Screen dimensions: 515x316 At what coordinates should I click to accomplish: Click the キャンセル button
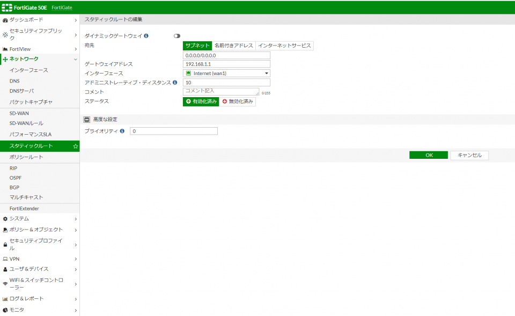tap(469, 156)
